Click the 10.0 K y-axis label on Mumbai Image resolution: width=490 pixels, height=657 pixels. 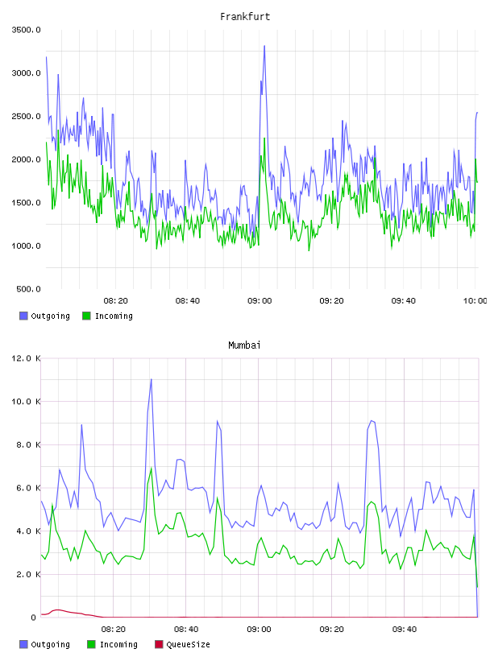coord(26,402)
